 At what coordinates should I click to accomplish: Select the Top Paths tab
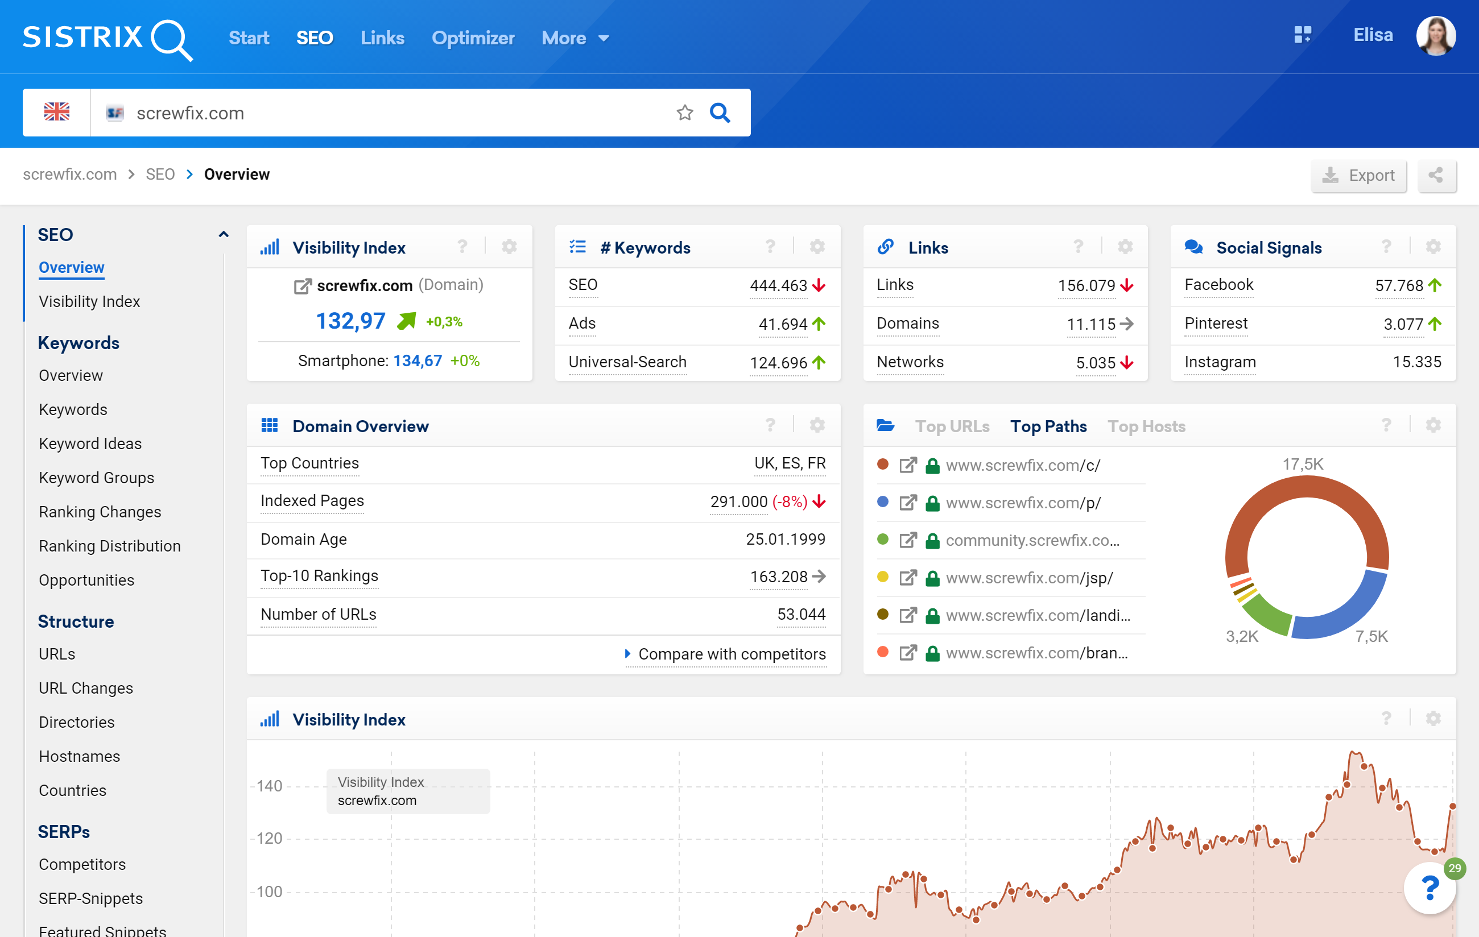click(1048, 426)
